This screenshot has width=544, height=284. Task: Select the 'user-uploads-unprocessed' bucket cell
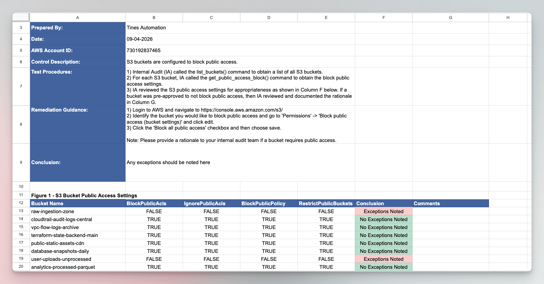(x=77, y=259)
